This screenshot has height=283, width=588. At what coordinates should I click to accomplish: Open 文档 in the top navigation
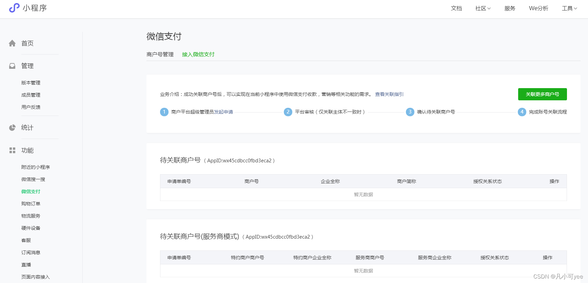(x=456, y=8)
